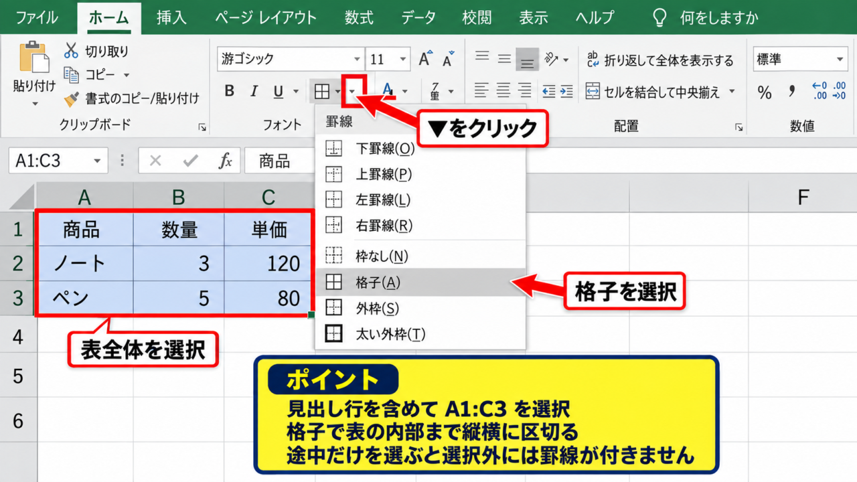Open Insert Function with the fx icon

226,161
